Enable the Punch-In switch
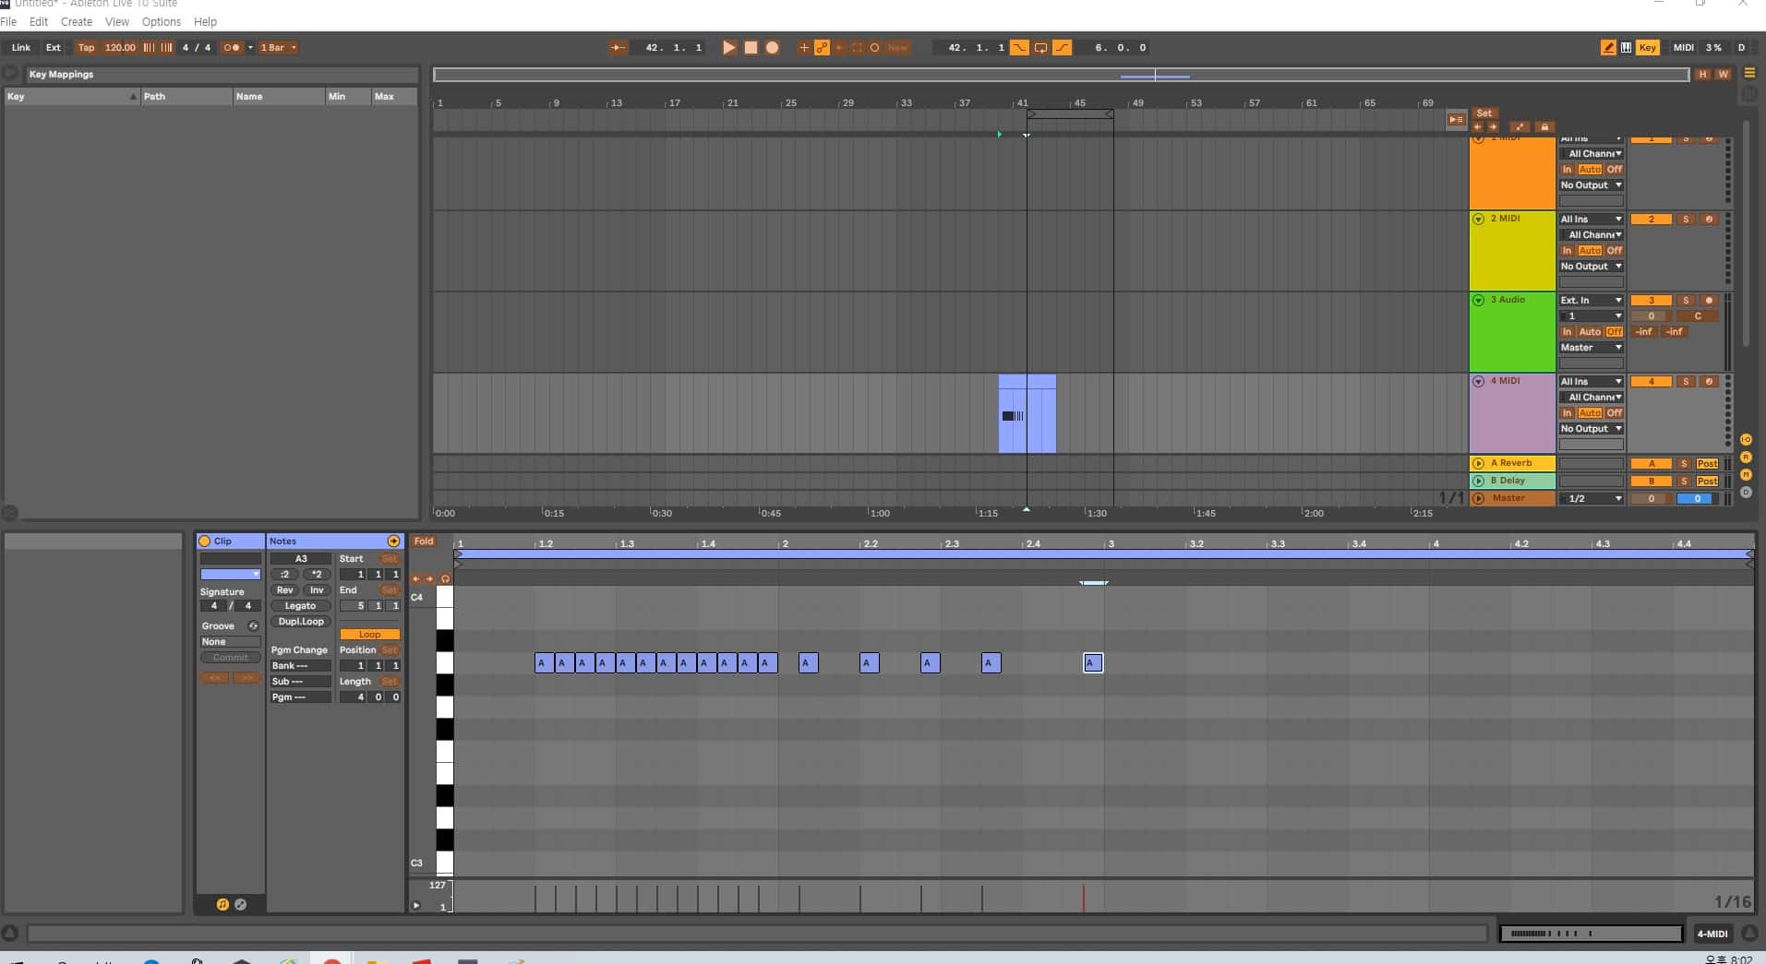Image resolution: width=1766 pixels, height=964 pixels. tap(1019, 47)
